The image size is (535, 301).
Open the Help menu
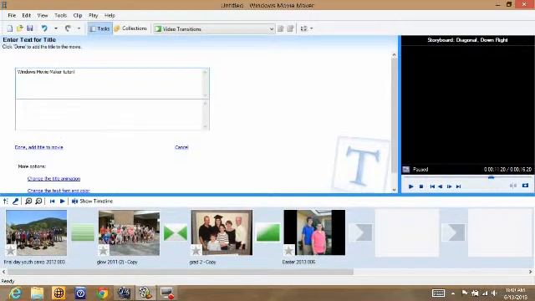[x=110, y=15]
